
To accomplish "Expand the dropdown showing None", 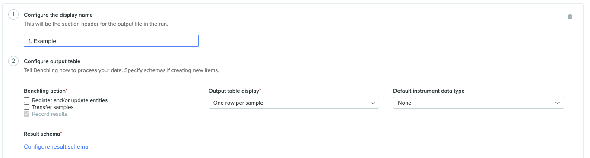I will [479, 103].
